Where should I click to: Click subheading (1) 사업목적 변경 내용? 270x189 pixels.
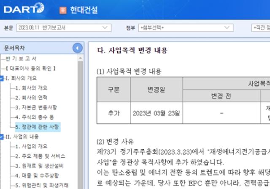(x=129, y=71)
